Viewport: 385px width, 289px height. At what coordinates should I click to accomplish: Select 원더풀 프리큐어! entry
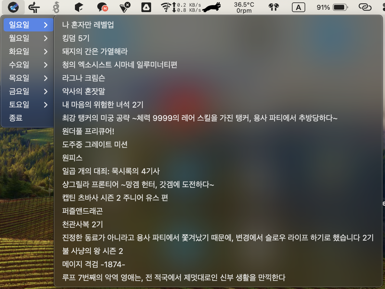pyautogui.click(x=218, y=131)
